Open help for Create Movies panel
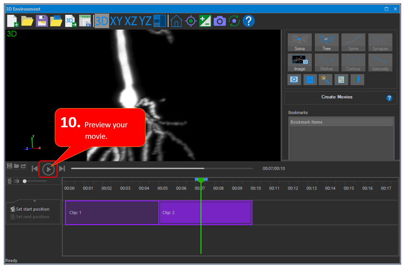Image resolution: width=404 pixels, height=268 pixels. [x=389, y=98]
